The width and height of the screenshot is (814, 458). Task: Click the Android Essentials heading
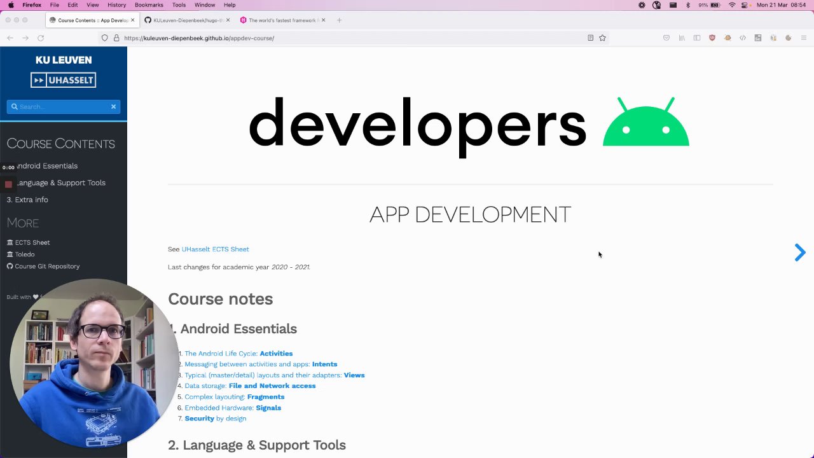click(233, 329)
